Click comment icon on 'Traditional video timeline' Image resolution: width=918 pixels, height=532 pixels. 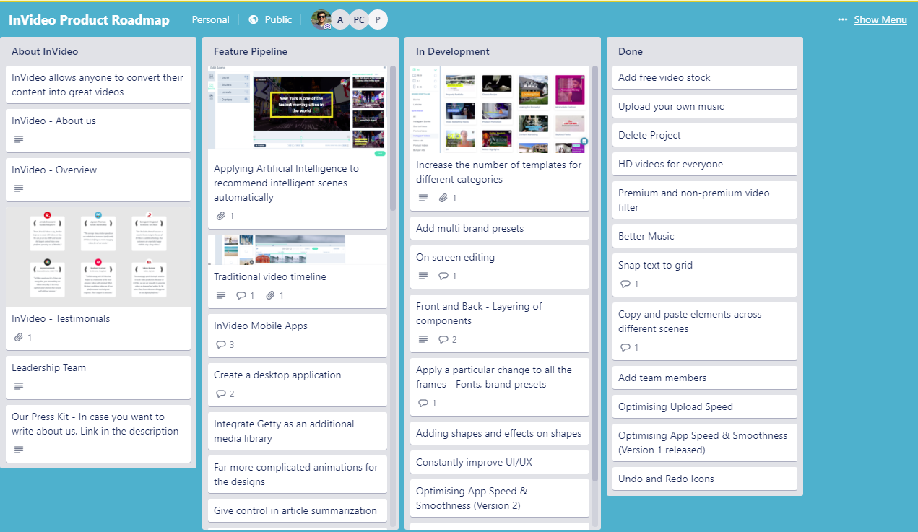coord(241,295)
